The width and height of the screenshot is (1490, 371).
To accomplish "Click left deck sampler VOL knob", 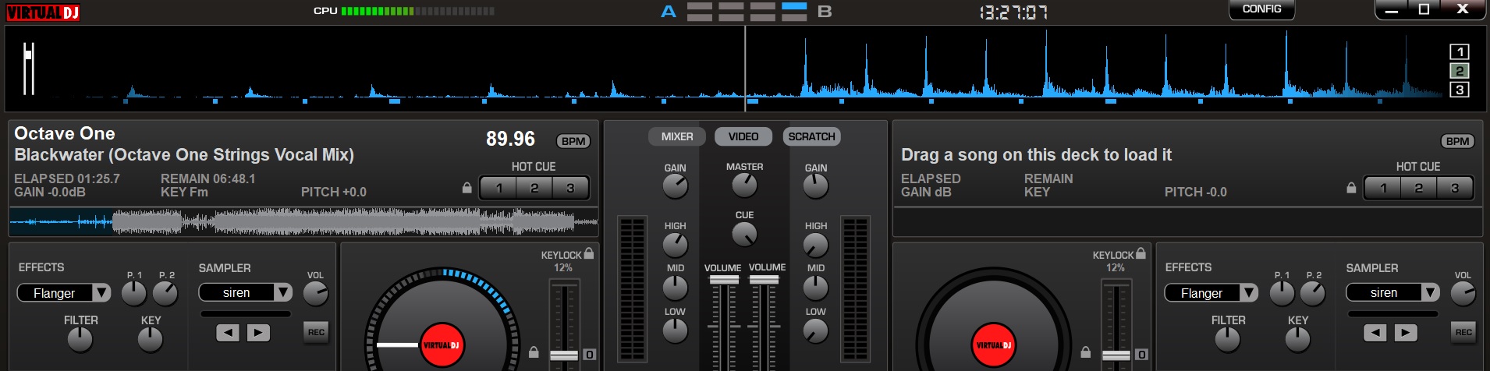I will (x=315, y=294).
